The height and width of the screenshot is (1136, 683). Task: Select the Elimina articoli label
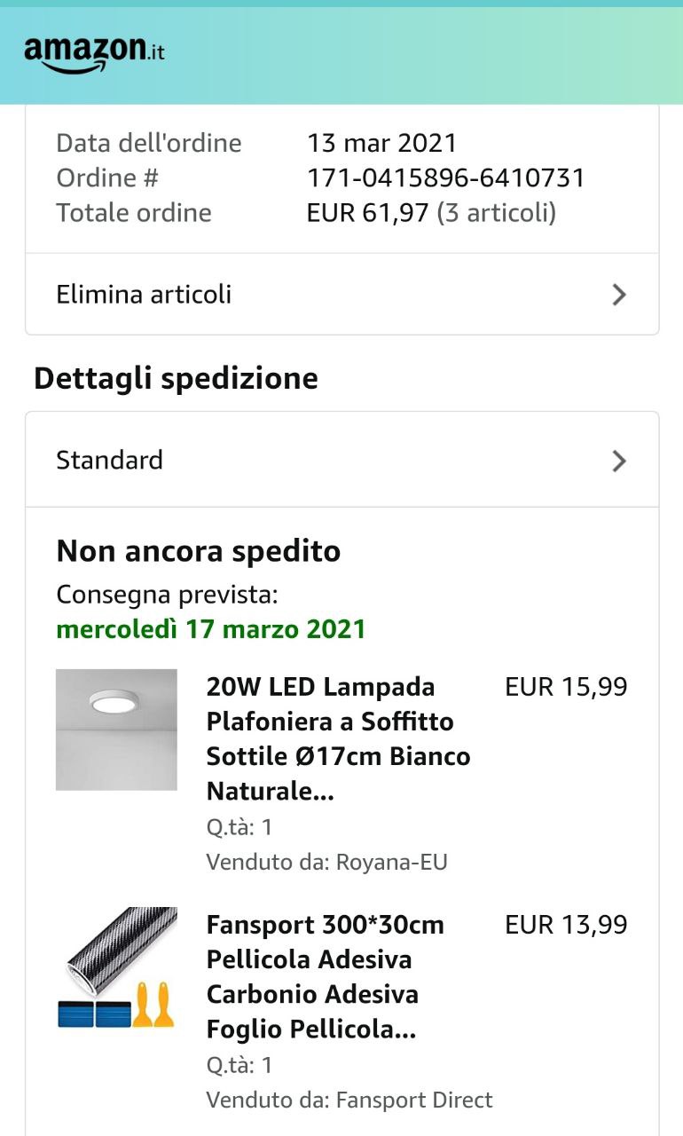(144, 295)
